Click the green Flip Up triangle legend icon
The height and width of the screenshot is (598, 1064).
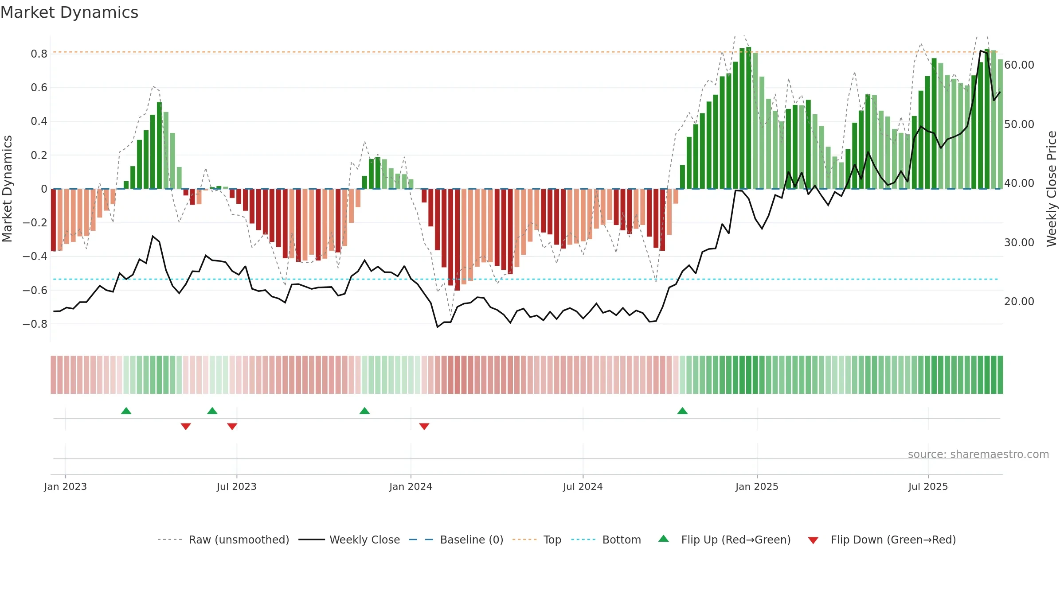coord(664,539)
